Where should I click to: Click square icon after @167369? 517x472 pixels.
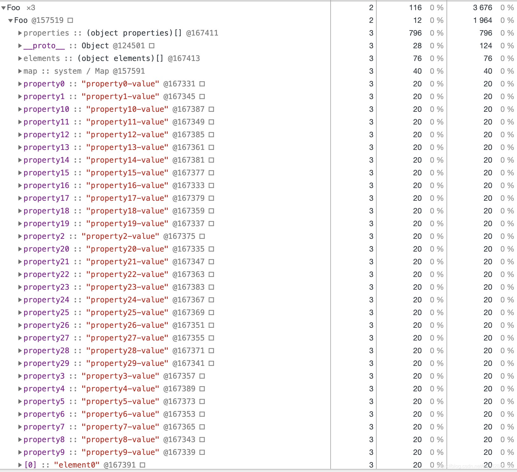tap(211, 313)
